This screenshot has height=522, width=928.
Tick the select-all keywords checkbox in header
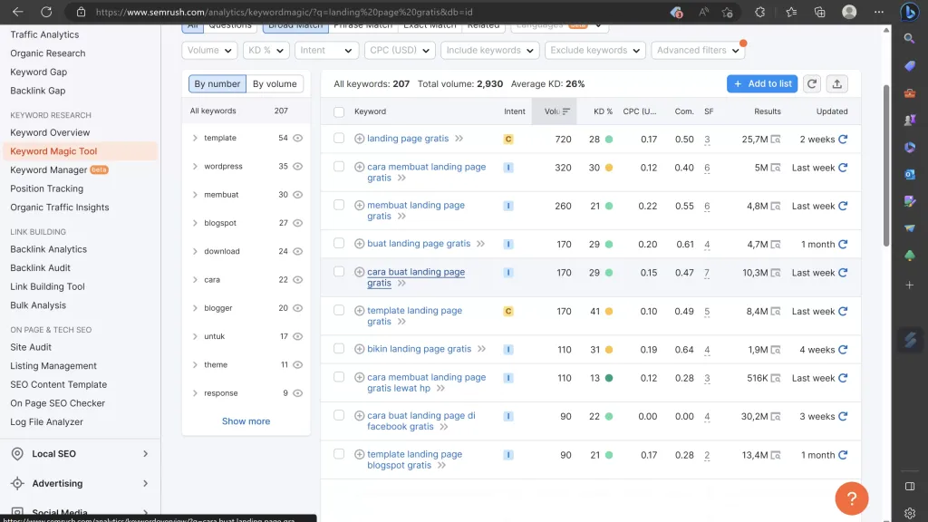coord(339,111)
